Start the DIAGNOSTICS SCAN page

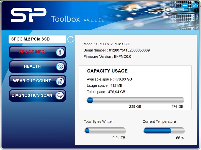tap(37, 95)
